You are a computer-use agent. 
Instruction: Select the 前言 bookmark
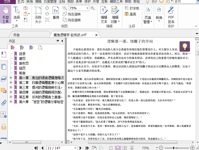point(22,73)
